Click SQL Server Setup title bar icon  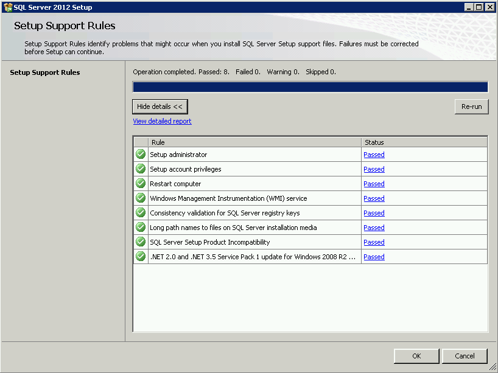tap(7, 7)
